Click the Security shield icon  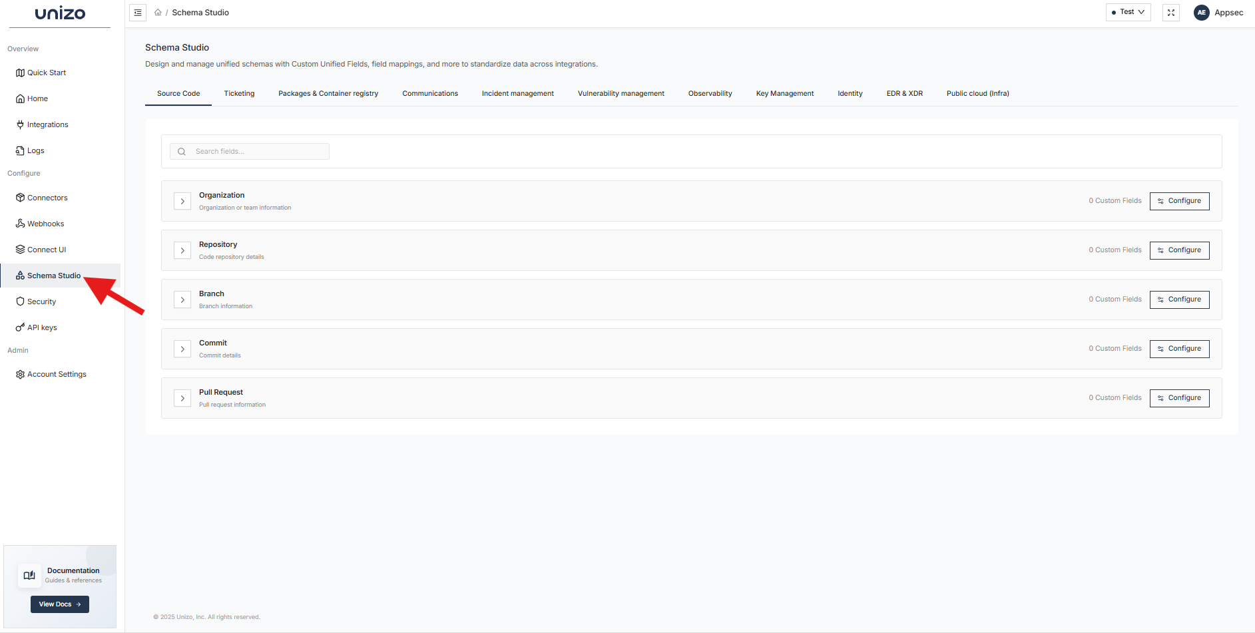click(20, 301)
